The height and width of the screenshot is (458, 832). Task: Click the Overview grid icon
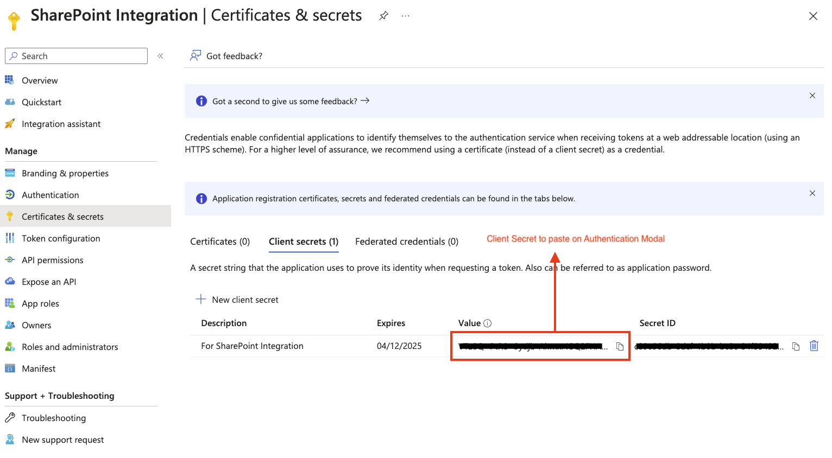click(10, 80)
